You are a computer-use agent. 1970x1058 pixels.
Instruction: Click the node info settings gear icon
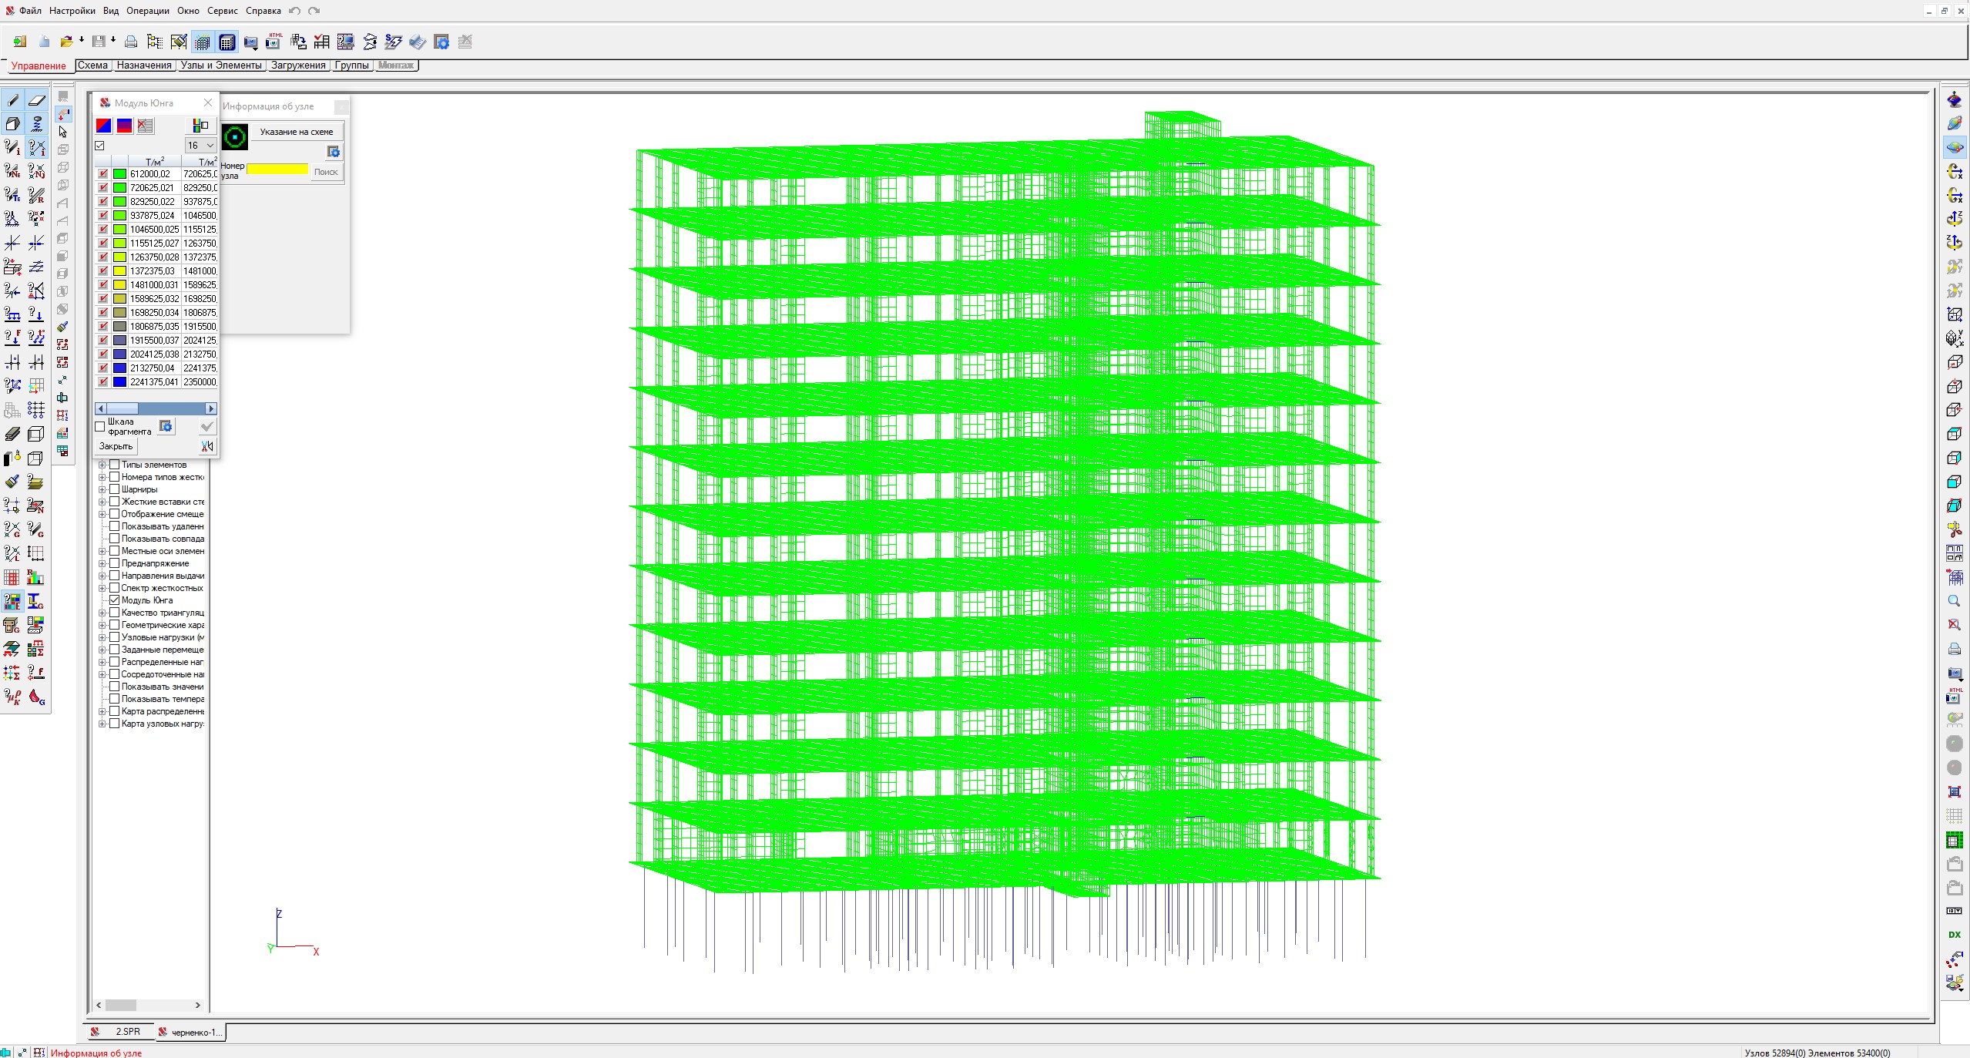(x=333, y=152)
